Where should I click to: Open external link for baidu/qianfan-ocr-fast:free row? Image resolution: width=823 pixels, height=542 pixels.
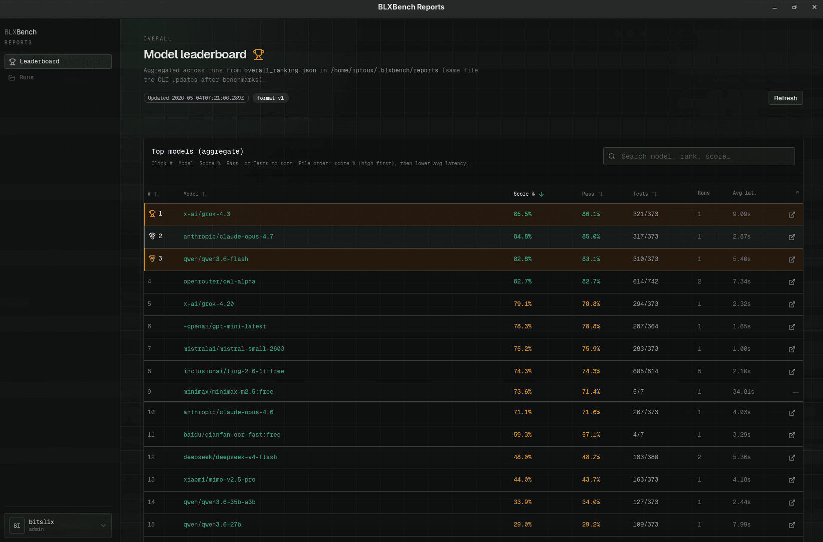pos(792,435)
